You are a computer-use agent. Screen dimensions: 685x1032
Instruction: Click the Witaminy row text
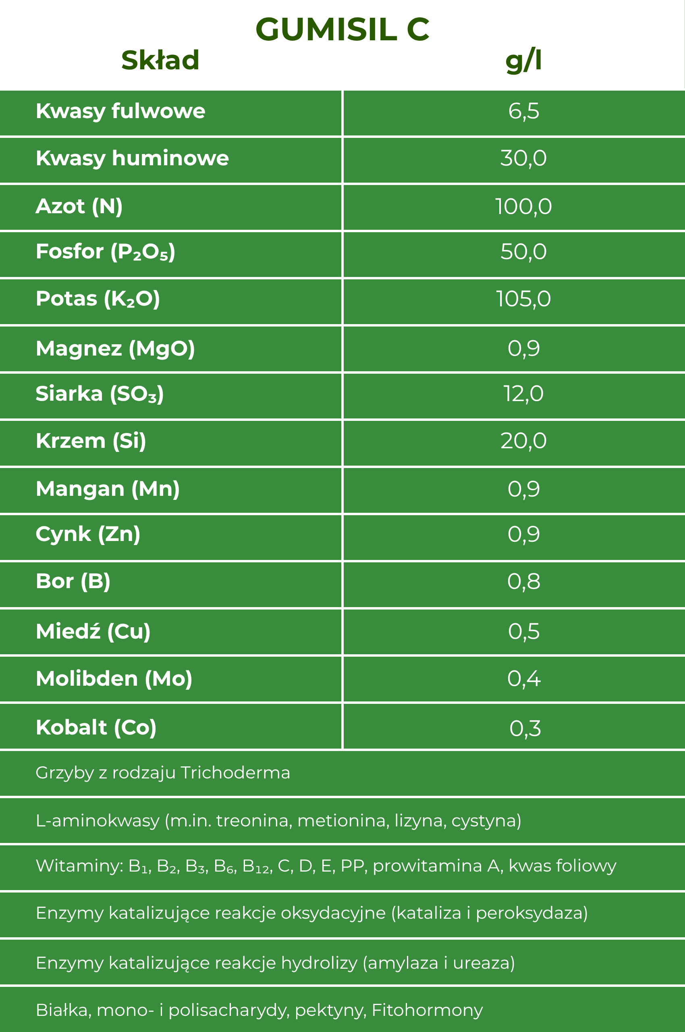tap(326, 866)
